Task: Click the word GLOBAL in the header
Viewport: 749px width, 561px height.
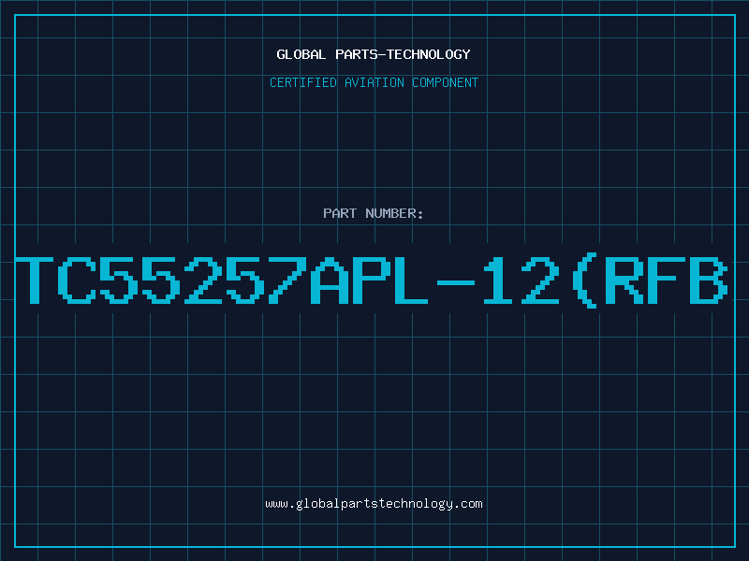Action: pyautogui.click(x=301, y=54)
